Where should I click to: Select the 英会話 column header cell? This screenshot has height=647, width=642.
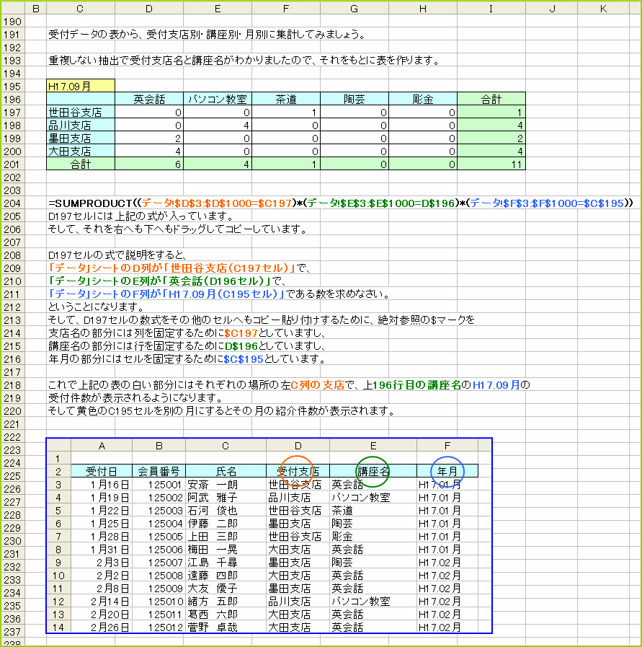148,99
